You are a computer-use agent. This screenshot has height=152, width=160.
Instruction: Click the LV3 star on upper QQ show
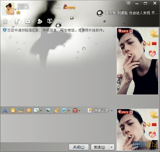click(x=154, y=33)
